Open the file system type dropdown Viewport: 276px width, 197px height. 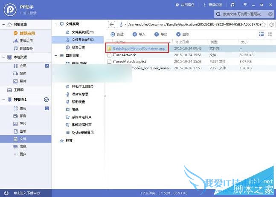click(123, 24)
